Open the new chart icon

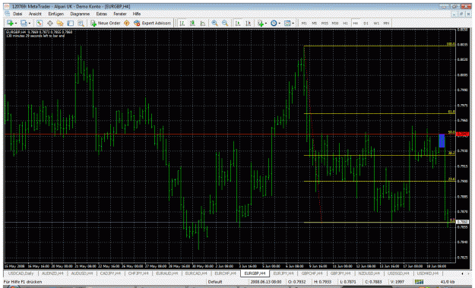click(x=10, y=23)
